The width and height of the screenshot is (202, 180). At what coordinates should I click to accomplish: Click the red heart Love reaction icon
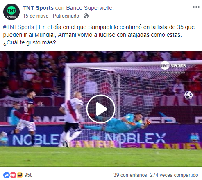(13, 175)
